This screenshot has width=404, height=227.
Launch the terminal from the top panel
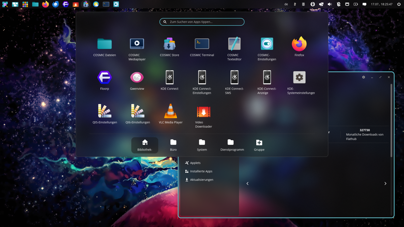point(106,4)
